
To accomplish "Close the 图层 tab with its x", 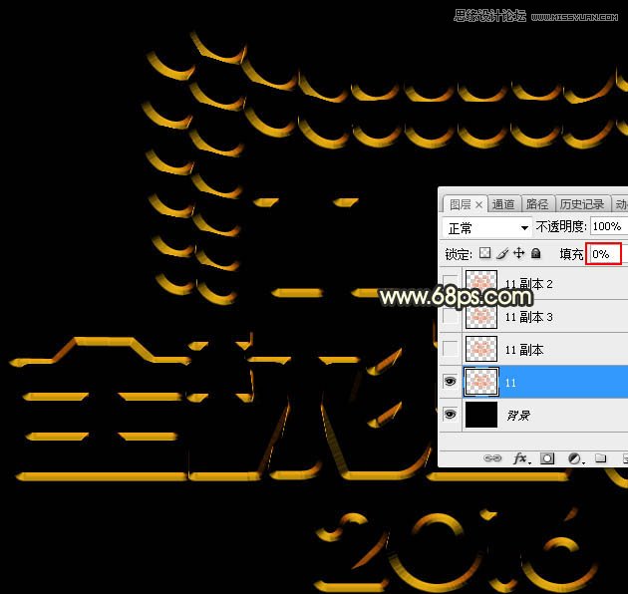I will click(478, 204).
